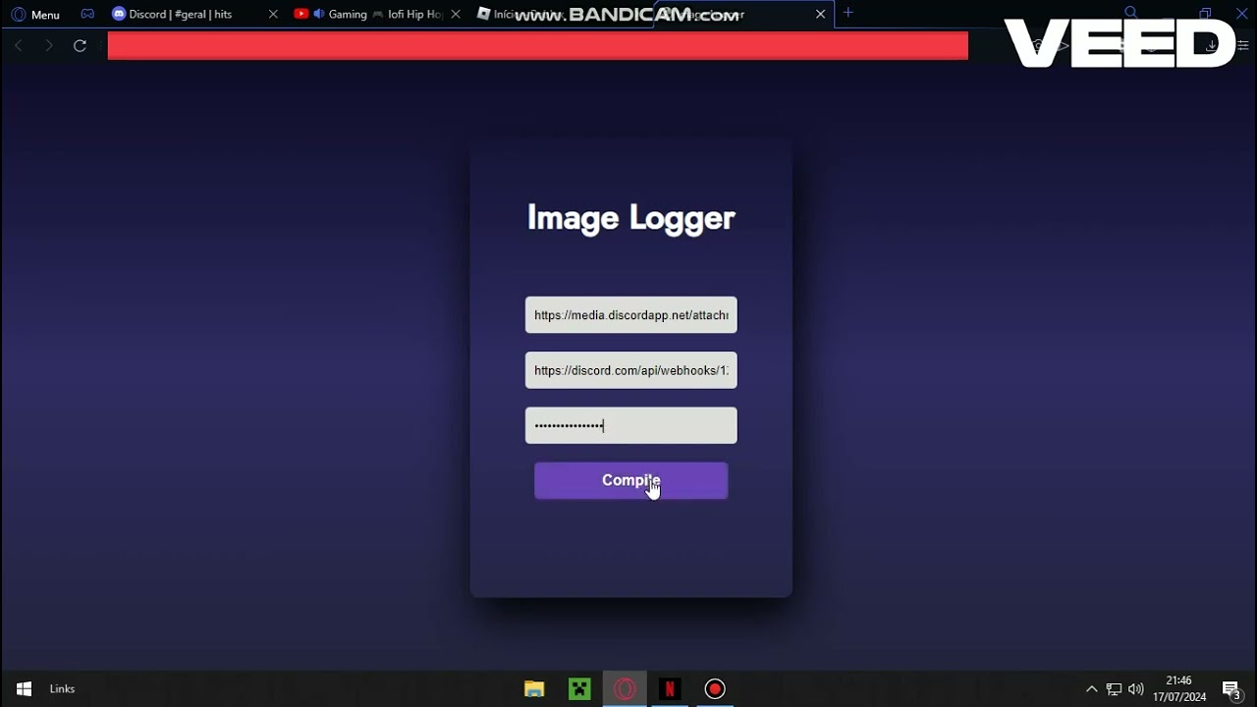
Task: Click the Discord webhooks URL field
Action: pyautogui.click(x=630, y=370)
